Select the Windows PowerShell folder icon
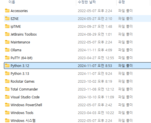This screenshot has width=151, height=123. 7,105
